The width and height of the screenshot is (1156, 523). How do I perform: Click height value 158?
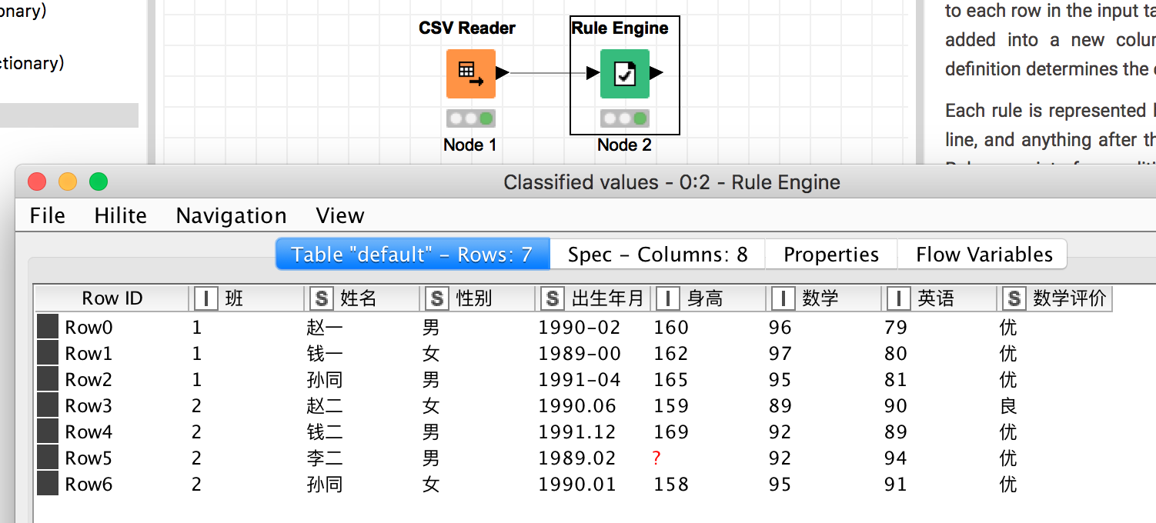pos(671,485)
